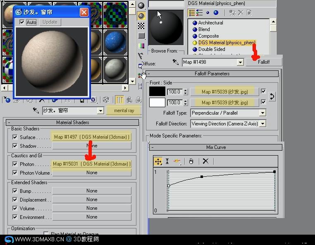
Task: Click the Update button in preview window
Action: click(50, 22)
